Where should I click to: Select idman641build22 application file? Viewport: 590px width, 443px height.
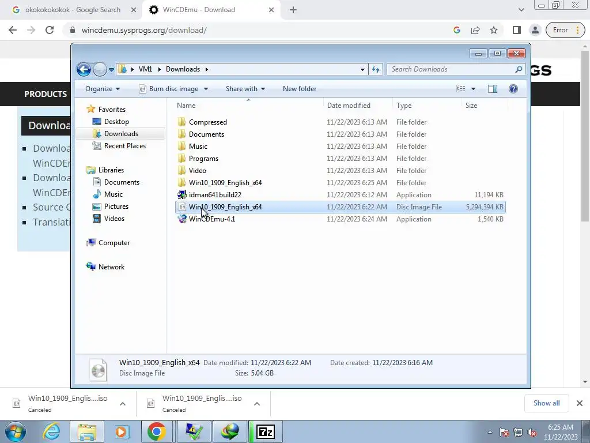(x=215, y=195)
